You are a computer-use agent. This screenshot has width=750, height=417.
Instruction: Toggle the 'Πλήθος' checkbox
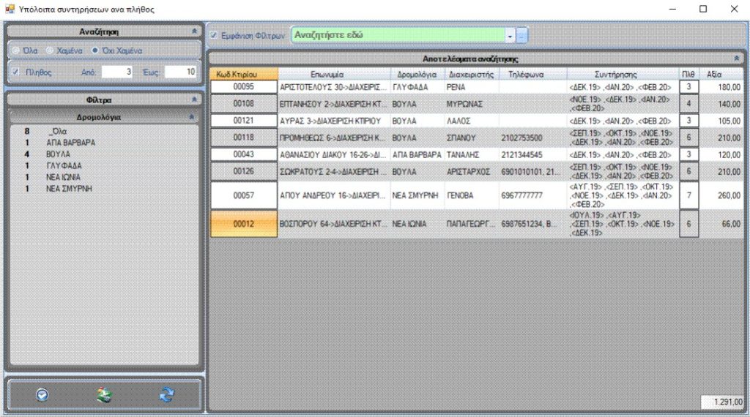click(x=16, y=72)
